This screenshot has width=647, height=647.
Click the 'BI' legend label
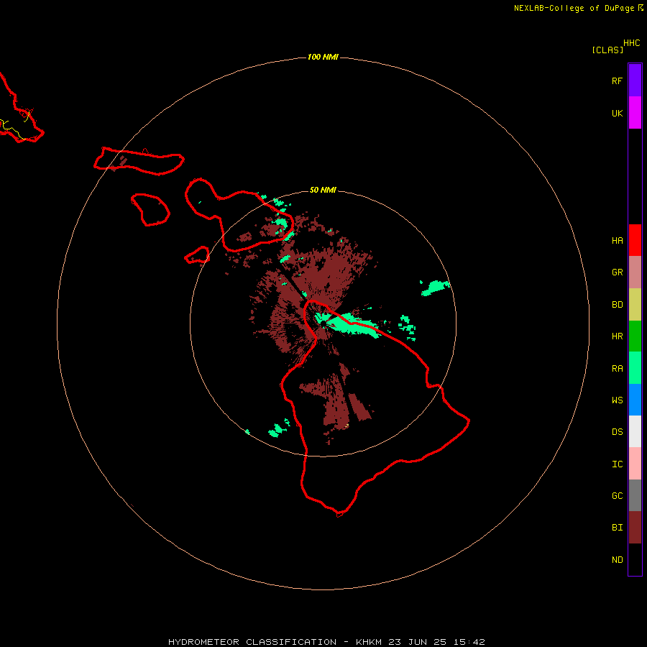[617, 528]
